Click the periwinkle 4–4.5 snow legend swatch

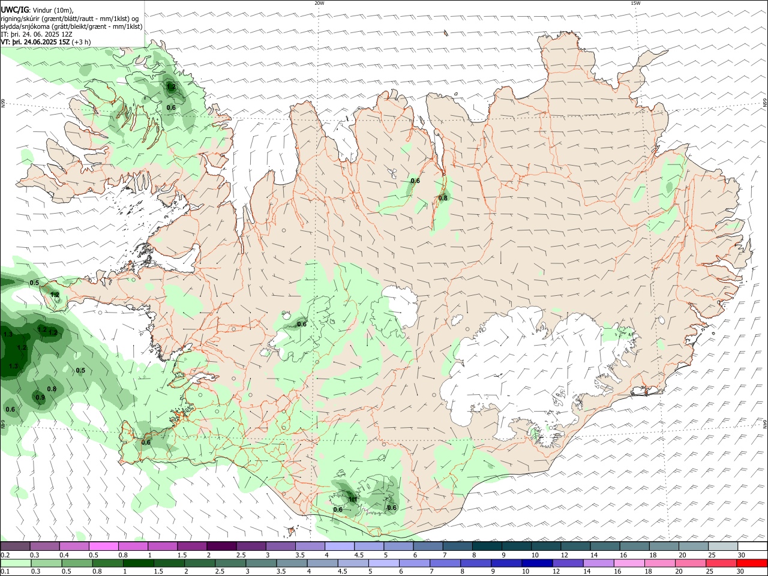[x=340, y=547]
